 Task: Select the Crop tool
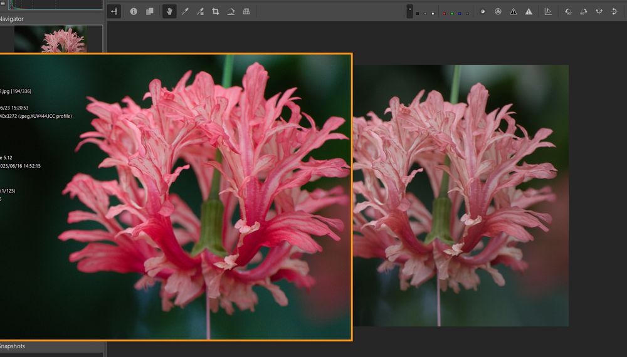tap(216, 11)
